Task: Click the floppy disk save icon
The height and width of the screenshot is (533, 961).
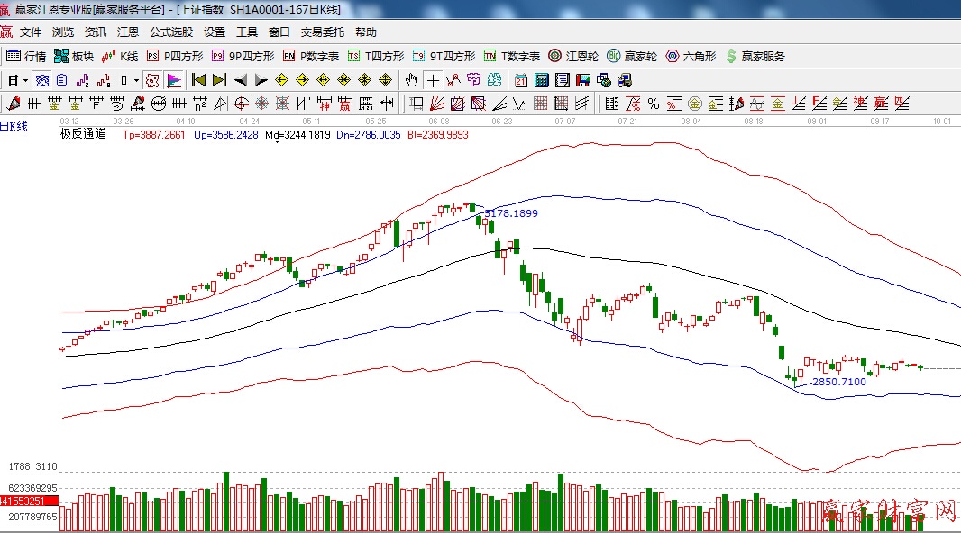Action: tap(581, 80)
